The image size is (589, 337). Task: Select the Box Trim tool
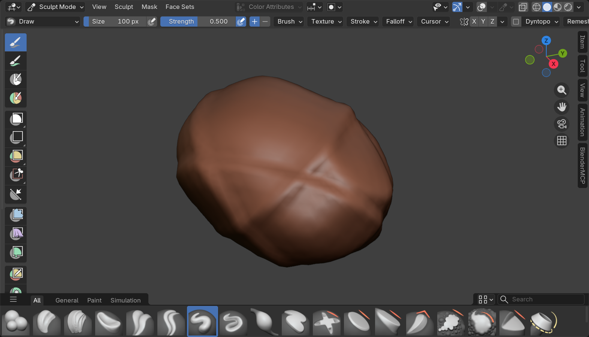click(16, 175)
